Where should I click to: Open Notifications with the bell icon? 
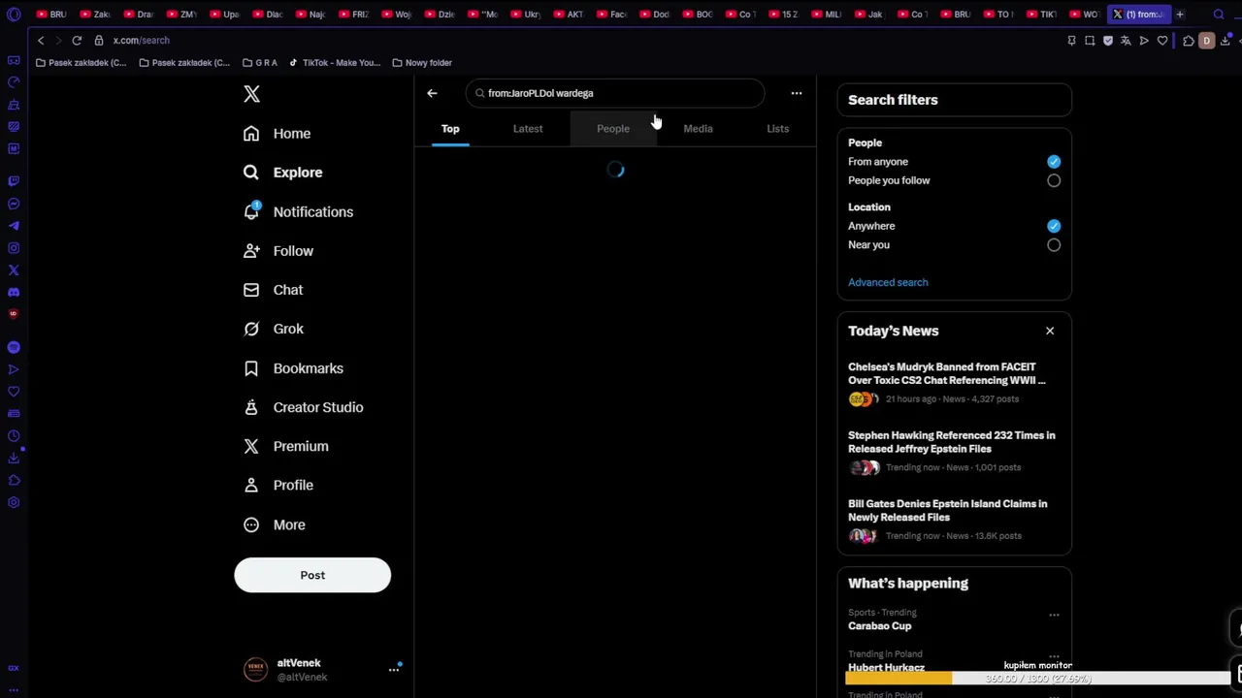coord(299,211)
